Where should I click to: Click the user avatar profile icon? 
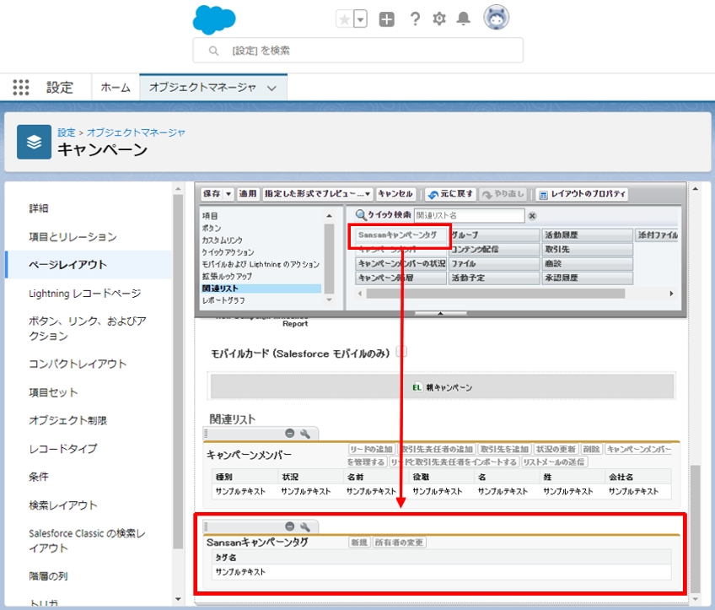coord(496,18)
